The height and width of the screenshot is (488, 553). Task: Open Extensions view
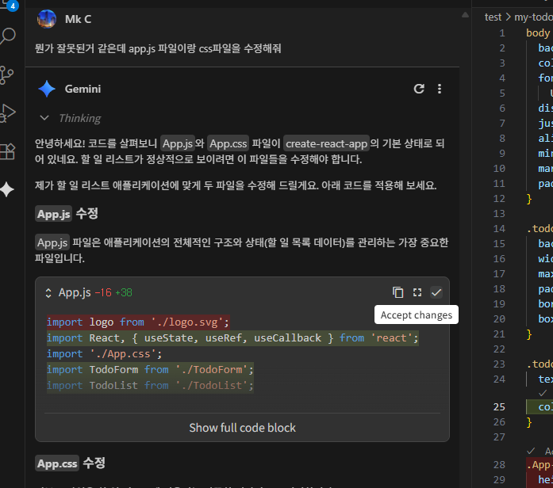pyautogui.click(x=8, y=151)
